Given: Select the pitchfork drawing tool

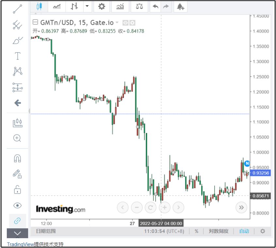Looking at the screenshot, I should (x=17, y=25).
